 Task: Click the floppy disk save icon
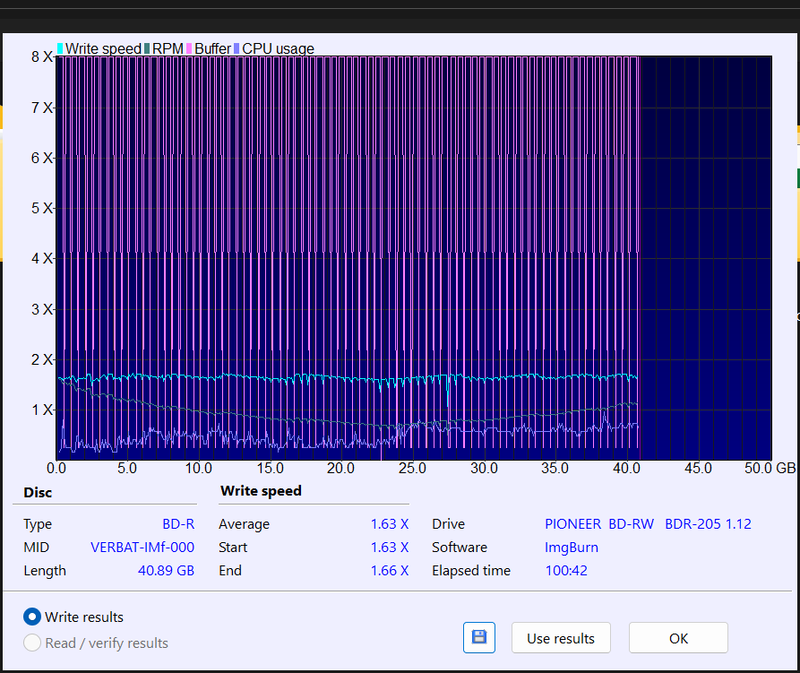[478, 638]
